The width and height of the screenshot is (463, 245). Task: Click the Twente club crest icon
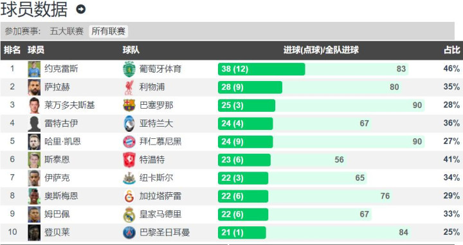pyautogui.click(x=129, y=159)
